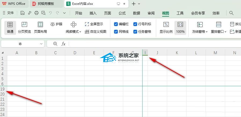The image size is (241, 117).
Task: Open the 效率 efficiency tab
Action: pyautogui.click(x=216, y=13)
